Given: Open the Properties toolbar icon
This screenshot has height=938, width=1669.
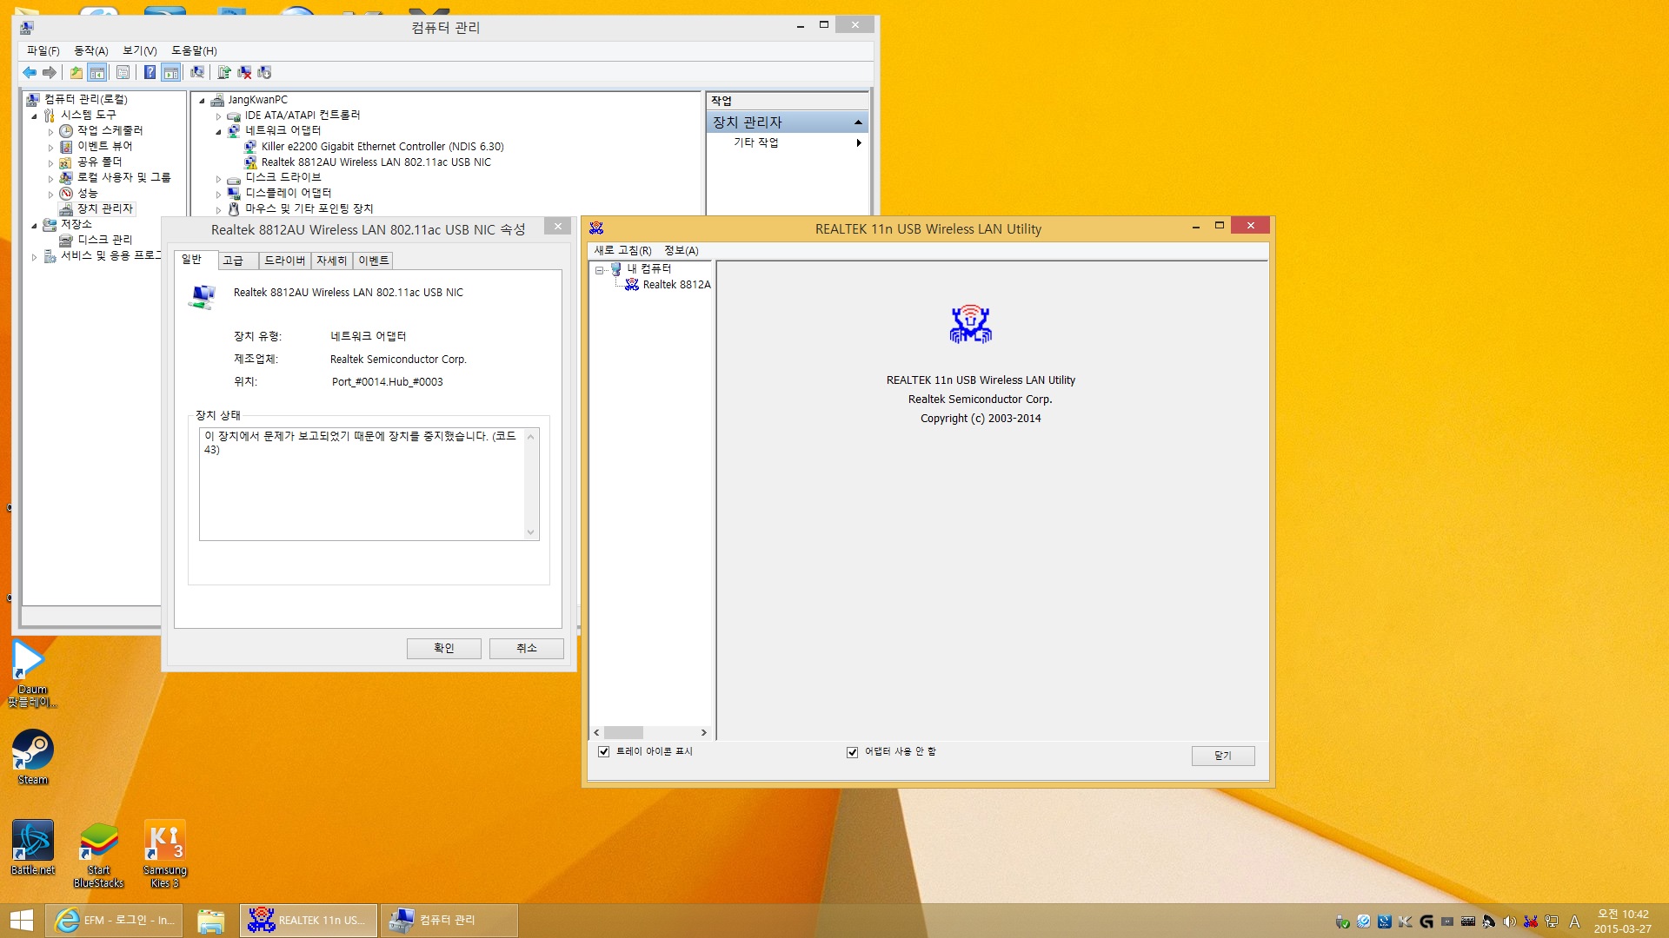Looking at the screenshot, I should 123,72.
